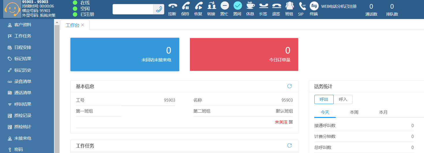Image resolution: width=424 pixels, height=153 pixels.
Task: Select the 呼出 outbound statistics button
Action: tap(324, 99)
